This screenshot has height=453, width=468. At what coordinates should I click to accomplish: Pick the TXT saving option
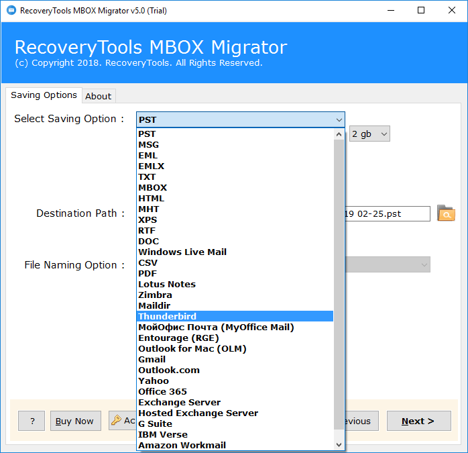coord(235,177)
